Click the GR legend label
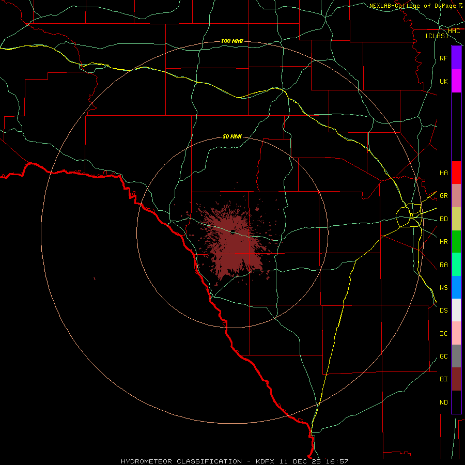Screen dimensions: 465x465 [x=443, y=196]
